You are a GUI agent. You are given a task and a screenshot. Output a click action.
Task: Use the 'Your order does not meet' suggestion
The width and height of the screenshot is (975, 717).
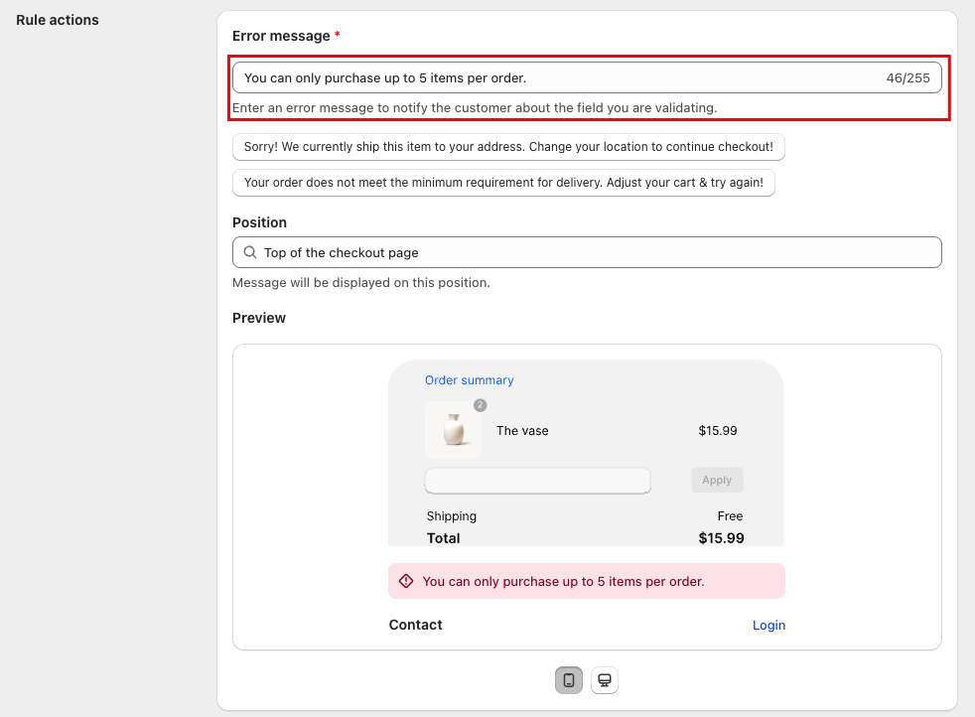coord(503,183)
